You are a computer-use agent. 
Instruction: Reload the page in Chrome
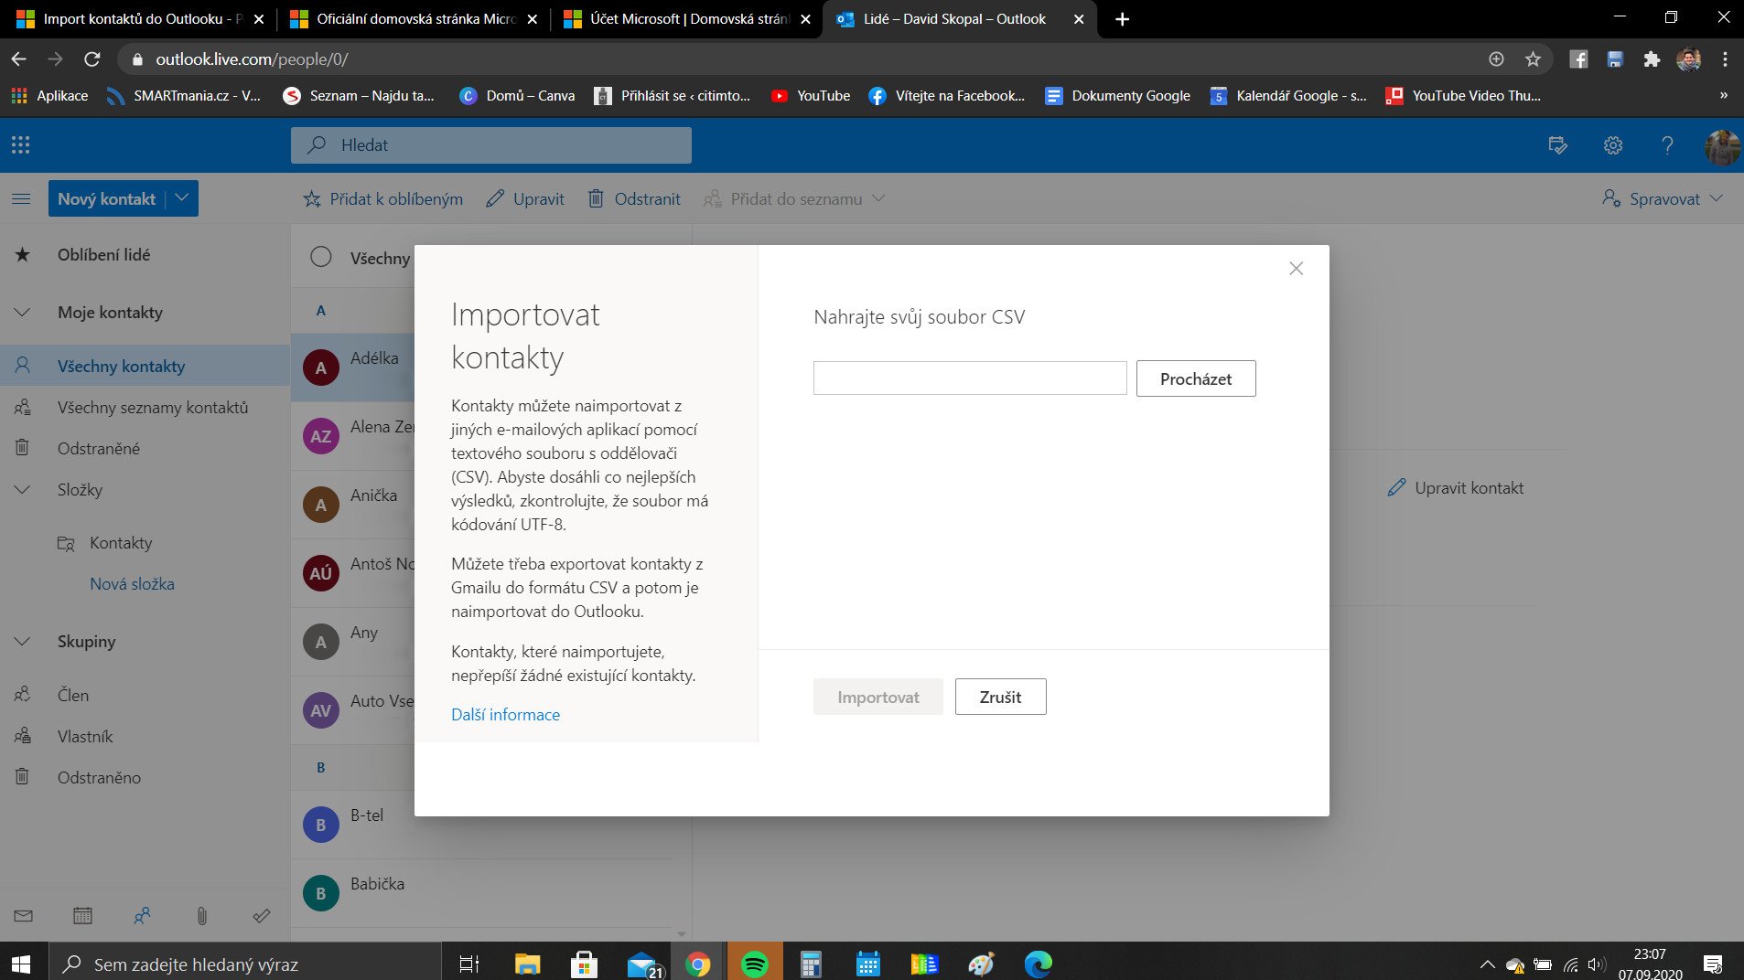click(92, 59)
